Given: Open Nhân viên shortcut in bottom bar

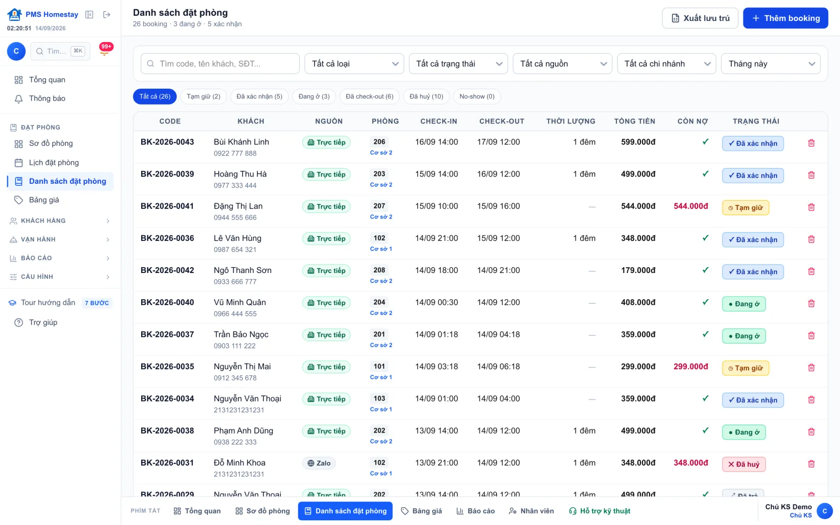Looking at the screenshot, I should click(x=531, y=511).
